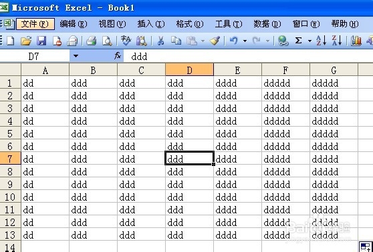Open the Chart Wizard icon
Viewport: 373px width, 252px height.
356,41
